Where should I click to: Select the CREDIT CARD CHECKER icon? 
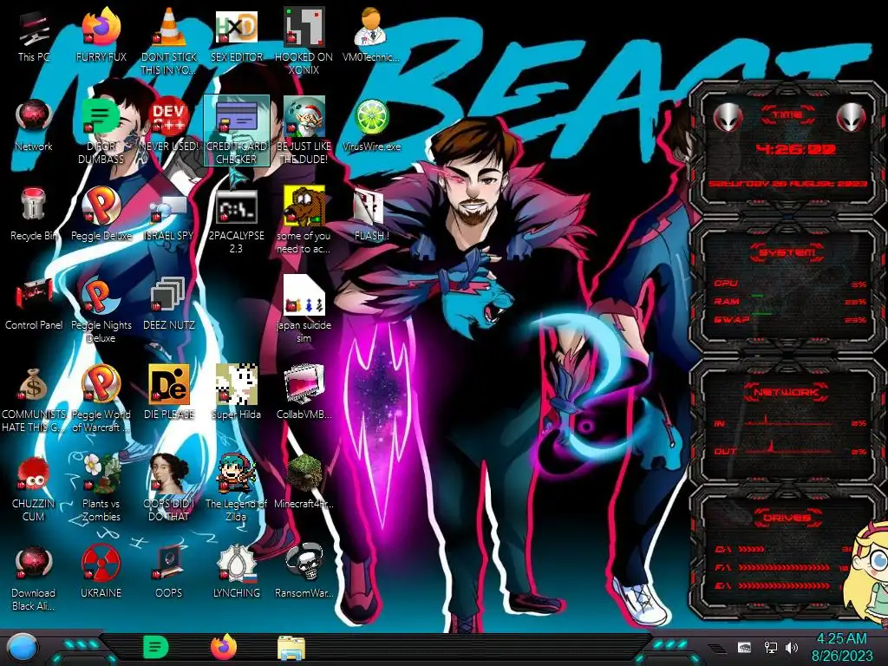tap(236, 130)
